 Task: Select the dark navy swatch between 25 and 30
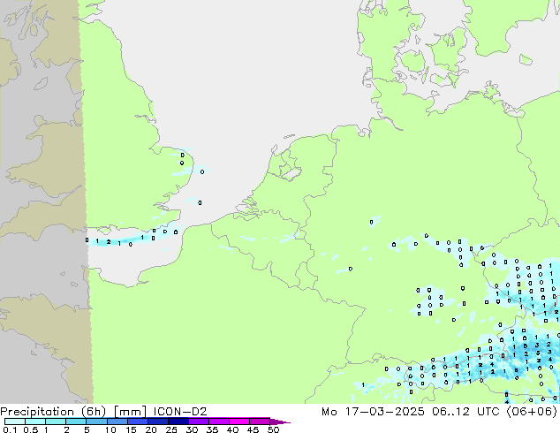[x=178, y=422]
